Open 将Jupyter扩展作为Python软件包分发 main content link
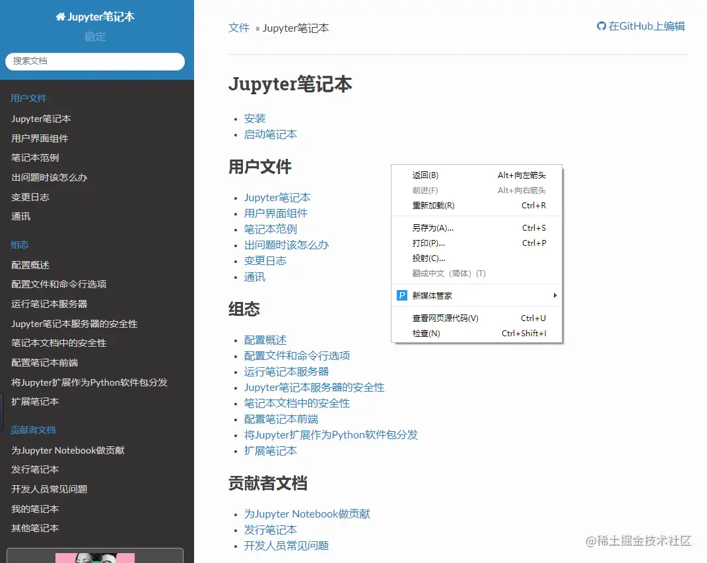Viewport: 707px width, 563px height. (331, 435)
